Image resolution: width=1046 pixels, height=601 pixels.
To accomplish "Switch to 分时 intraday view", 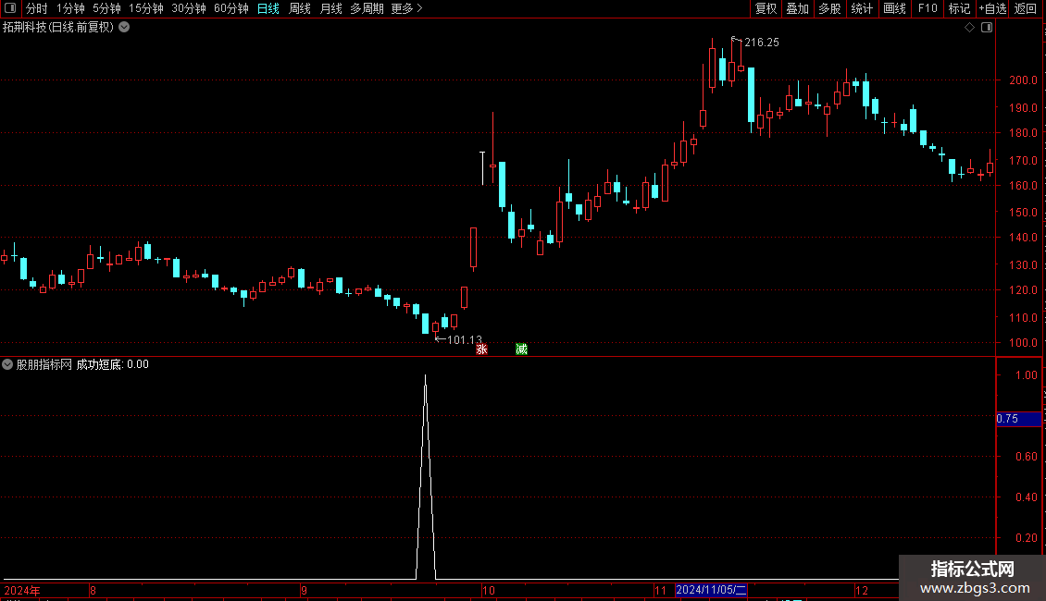I will [37, 8].
